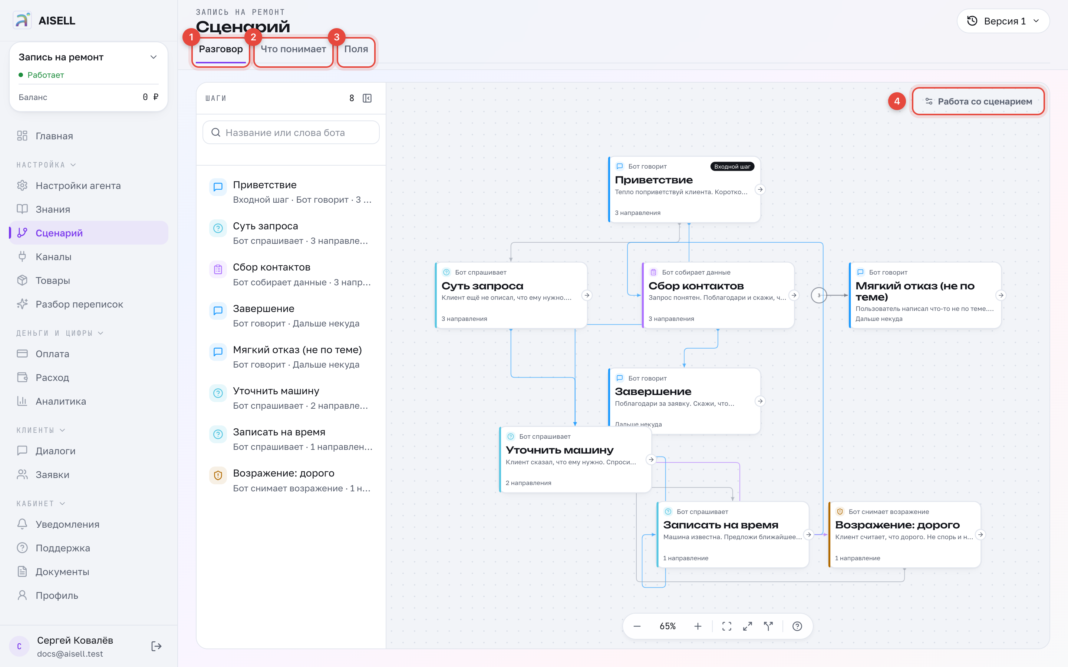1068x667 pixels.
Task: Expand the Суть запроса node arrow
Action: (587, 295)
